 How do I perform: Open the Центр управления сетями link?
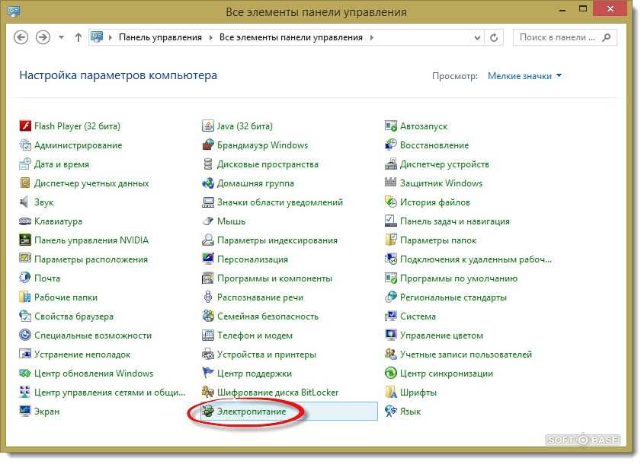point(110,392)
